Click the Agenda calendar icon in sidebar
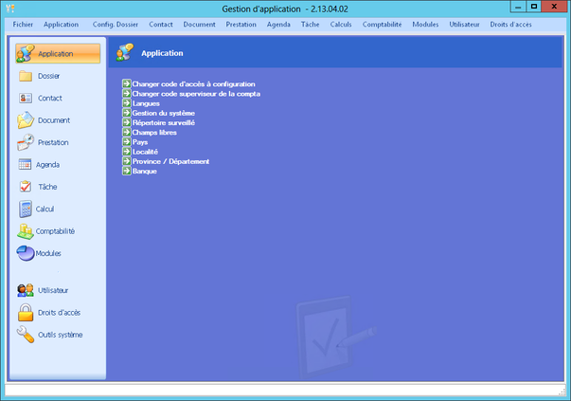Screen dimensions: 571x401 (x=26, y=164)
